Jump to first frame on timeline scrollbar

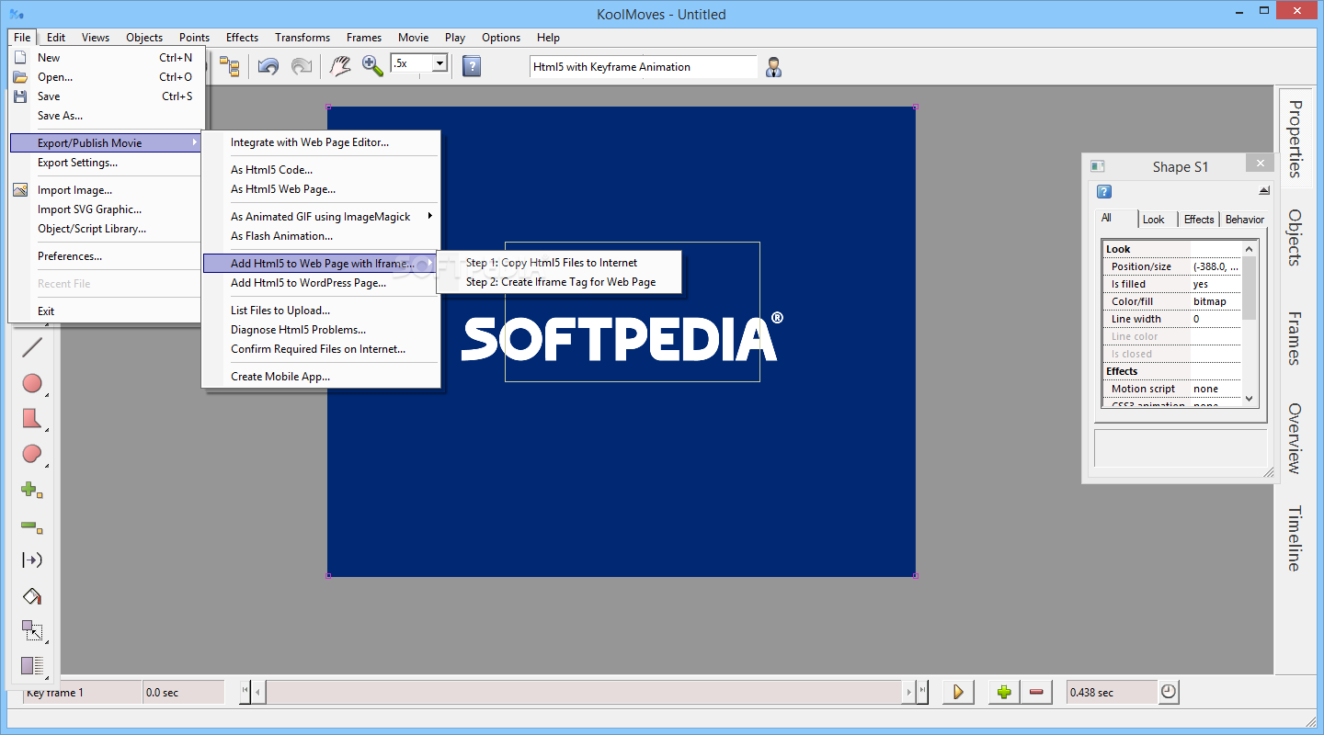pyautogui.click(x=245, y=692)
